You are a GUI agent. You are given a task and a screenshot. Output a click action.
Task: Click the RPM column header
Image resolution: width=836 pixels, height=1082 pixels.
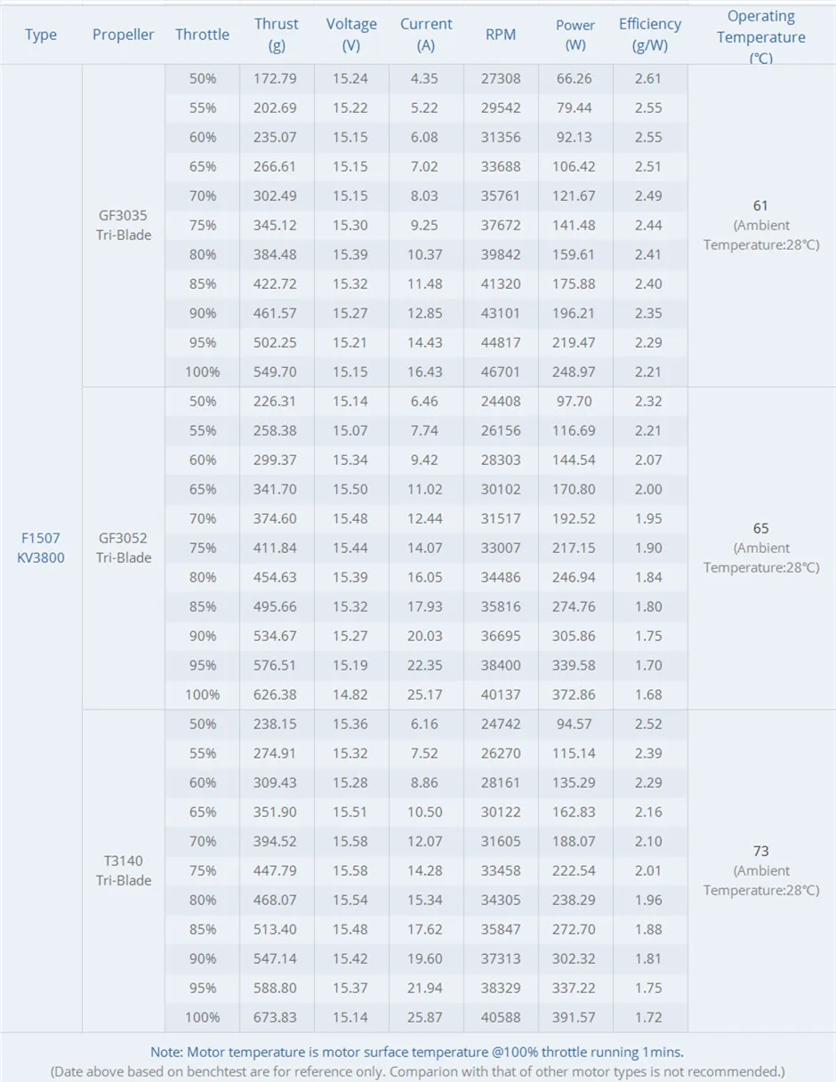[501, 35]
